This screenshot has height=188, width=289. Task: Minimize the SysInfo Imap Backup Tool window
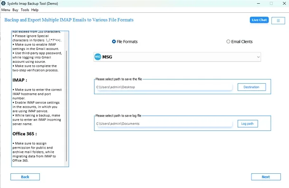pyautogui.click(x=259, y=3)
